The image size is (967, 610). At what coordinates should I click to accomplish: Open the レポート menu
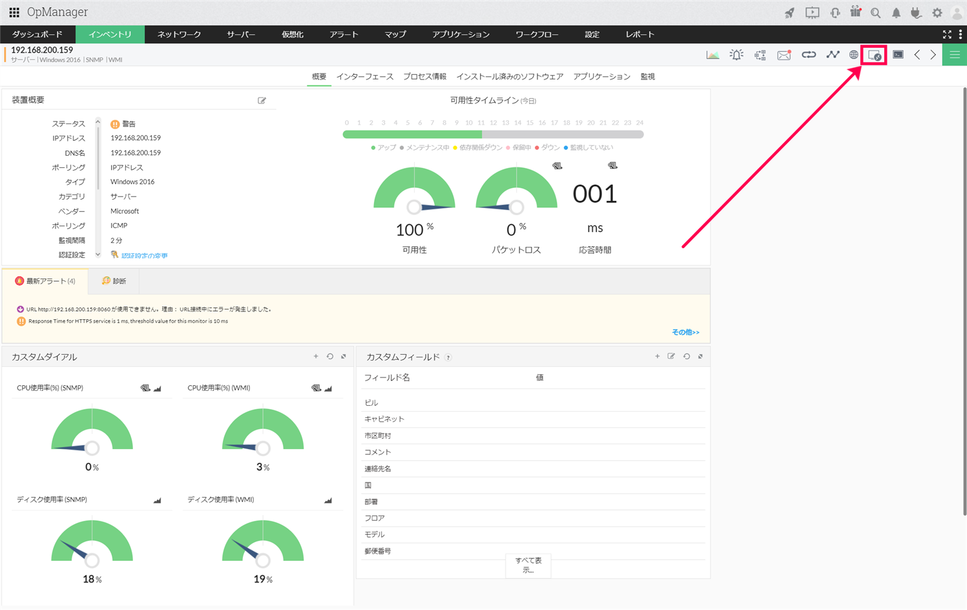pyautogui.click(x=640, y=34)
